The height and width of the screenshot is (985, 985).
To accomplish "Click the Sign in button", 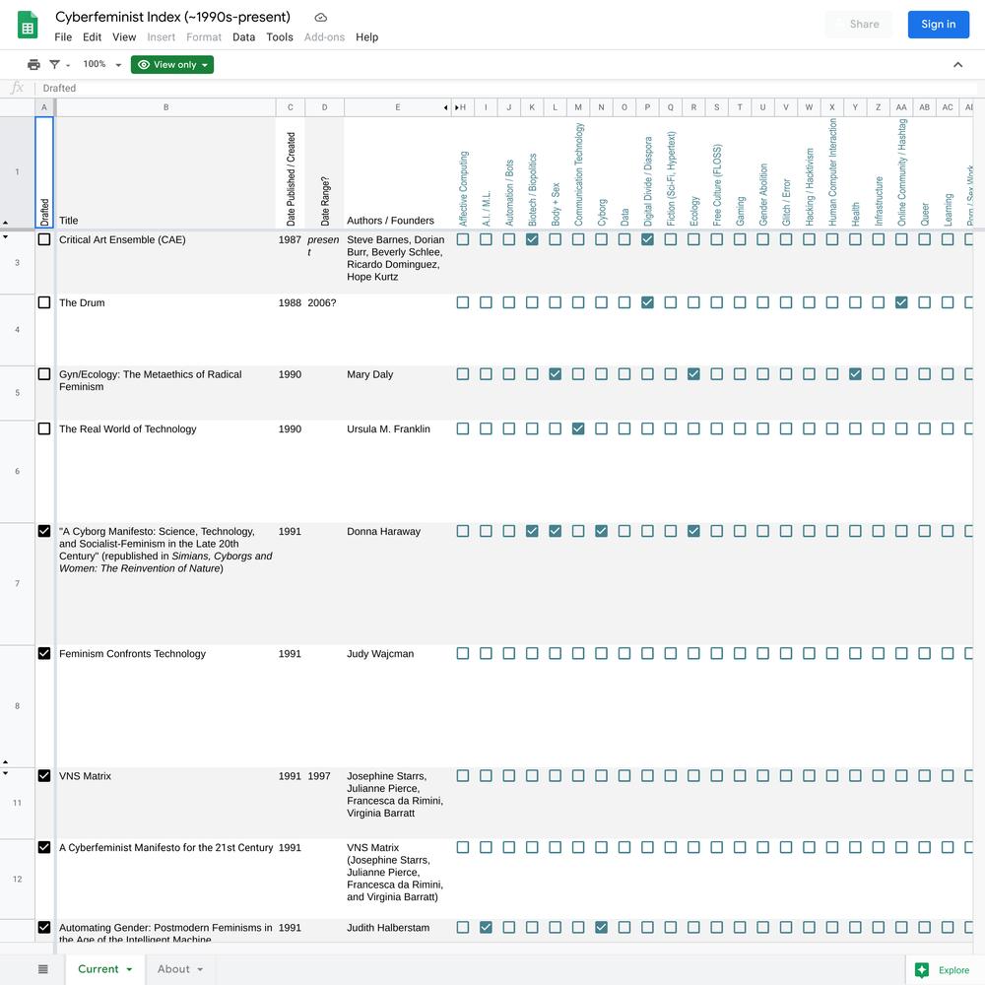I will [939, 25].
